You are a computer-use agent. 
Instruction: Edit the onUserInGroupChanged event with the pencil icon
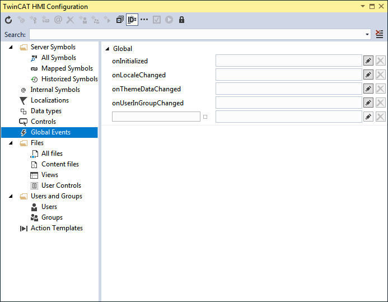pyautogui.click(x=368, y=103)
